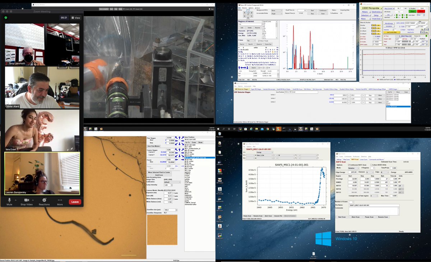Image resolution: width=431 pixels, height=262 pixels.
Task: Open Sample Microscope desktop icon
Action: pyautogui.click(x=219, y=190)
